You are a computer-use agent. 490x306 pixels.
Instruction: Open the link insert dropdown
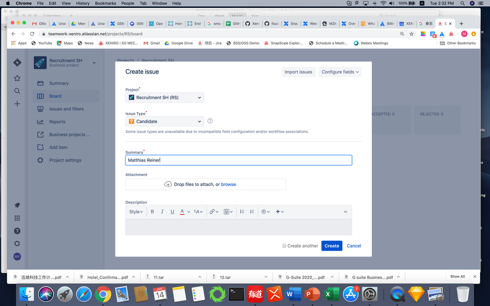tap(214, 212)
